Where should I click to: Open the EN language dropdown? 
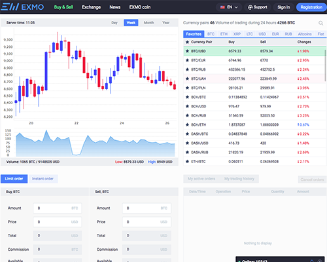point(229,7)
